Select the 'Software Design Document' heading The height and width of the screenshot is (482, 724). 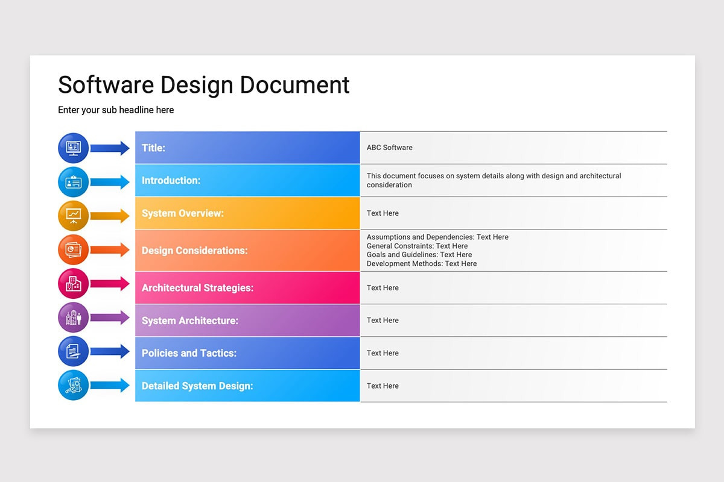[204, 85]
